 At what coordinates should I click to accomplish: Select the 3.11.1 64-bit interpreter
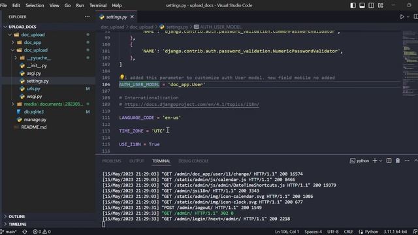point(395,232)
